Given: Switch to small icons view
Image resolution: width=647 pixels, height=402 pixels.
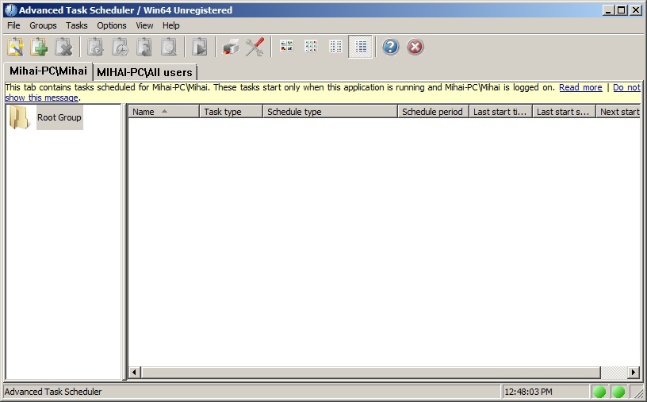Looking at the screenshot, I should click(311, 46).
